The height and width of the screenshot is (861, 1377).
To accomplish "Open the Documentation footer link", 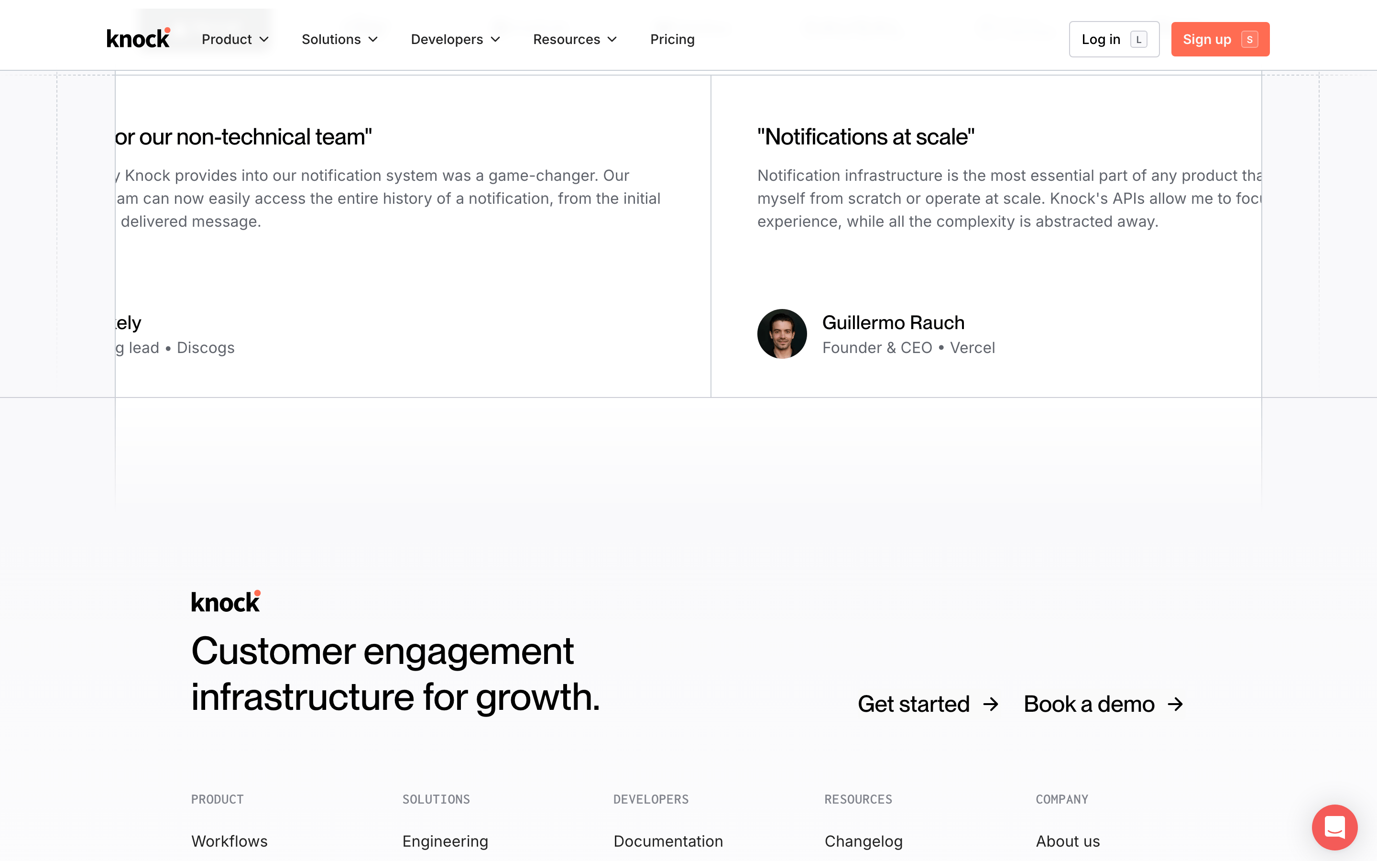I will click(668, 841).
